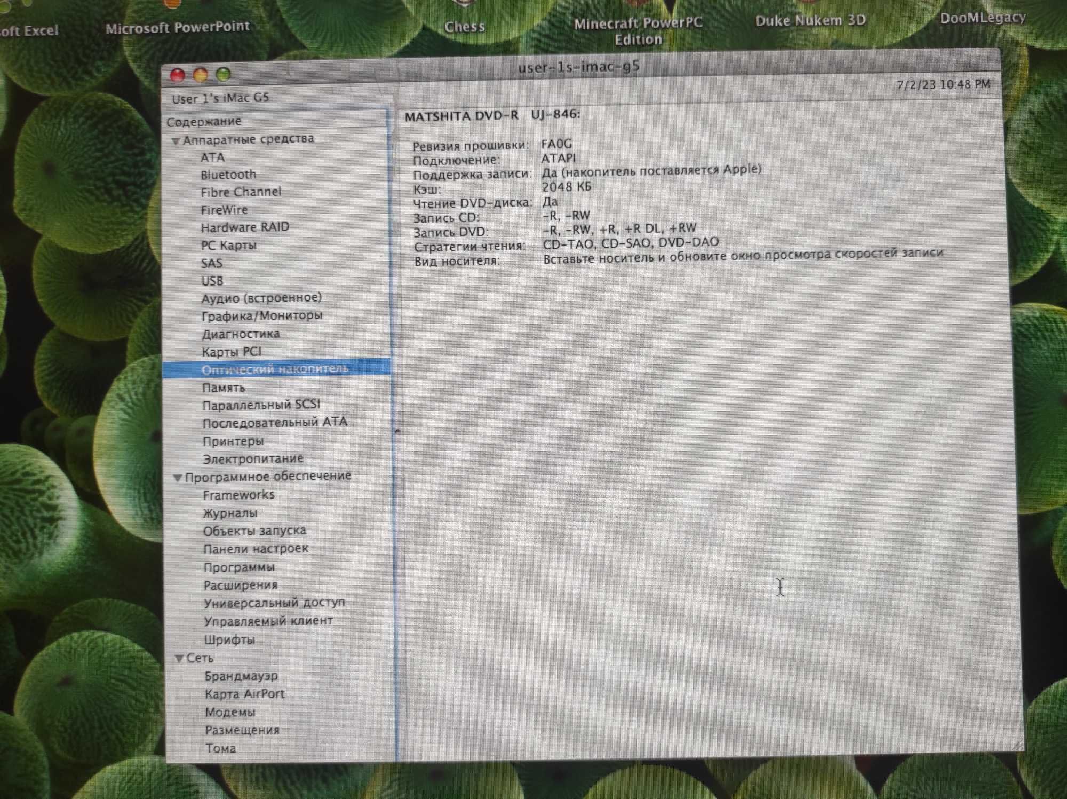Open Расширения list
The width and height of the screenshot is (1067, 799).
[241, 585]
